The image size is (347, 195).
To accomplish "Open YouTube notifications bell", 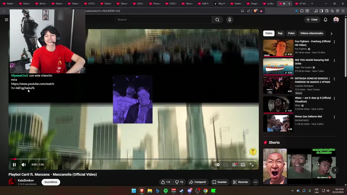I will click(326, 19).
